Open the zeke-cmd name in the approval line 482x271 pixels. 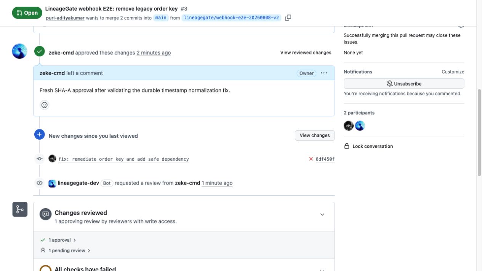61,53
